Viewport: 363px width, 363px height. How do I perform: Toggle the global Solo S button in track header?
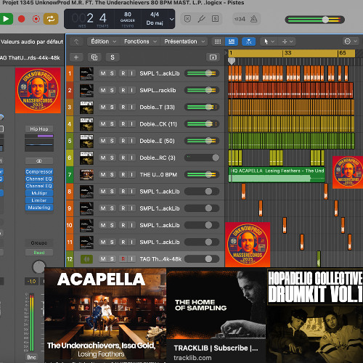point(113,57)
